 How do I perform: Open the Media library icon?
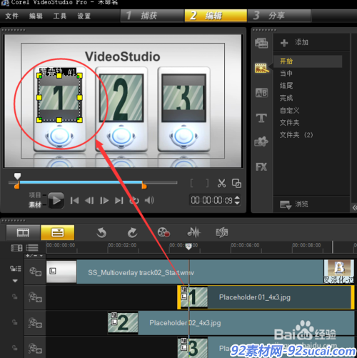(261, 43)
